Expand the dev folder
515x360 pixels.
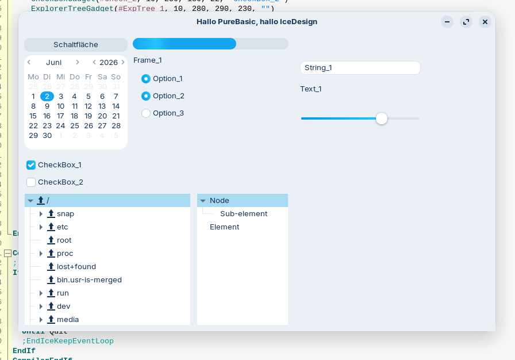41,307
